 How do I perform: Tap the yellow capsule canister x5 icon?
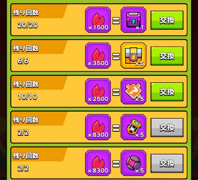click(x=133, y=127)
